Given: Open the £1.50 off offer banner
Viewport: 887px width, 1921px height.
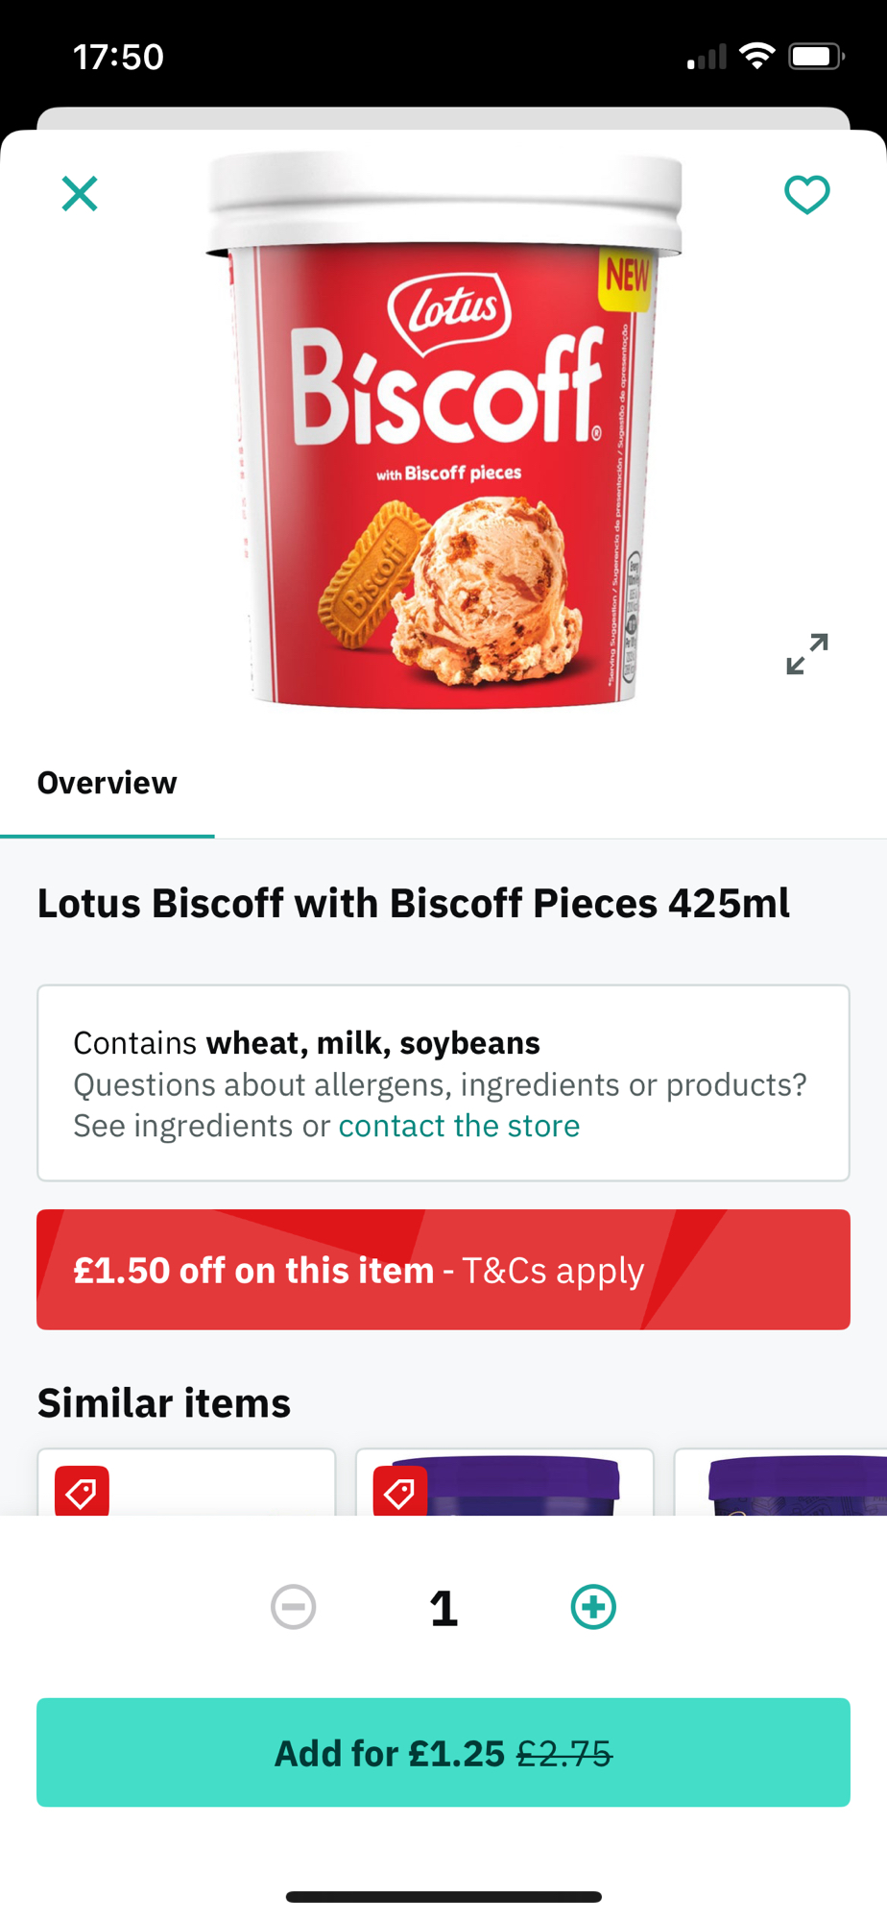Looking at the screenshot, I should pyautogui.click(x=443, y=1270).
